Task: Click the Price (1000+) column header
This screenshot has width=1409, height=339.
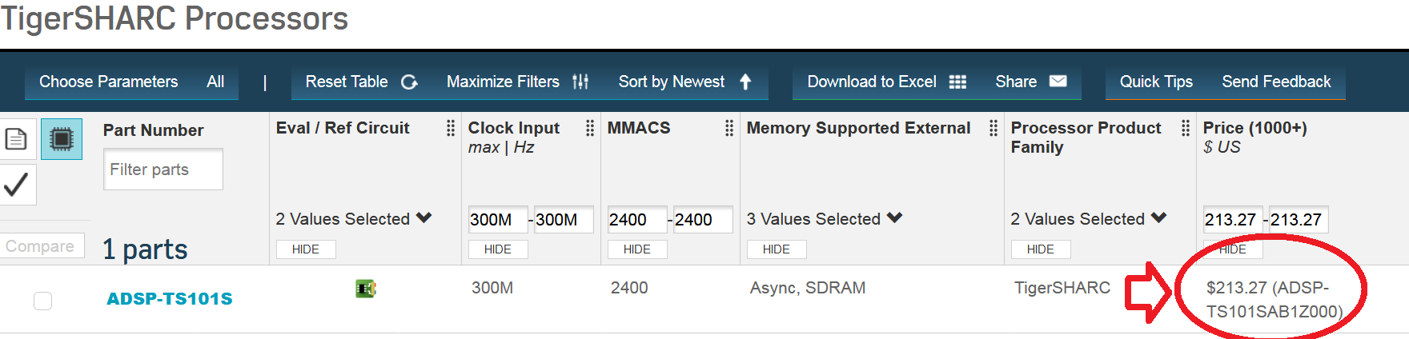Action: point(1254,128)
